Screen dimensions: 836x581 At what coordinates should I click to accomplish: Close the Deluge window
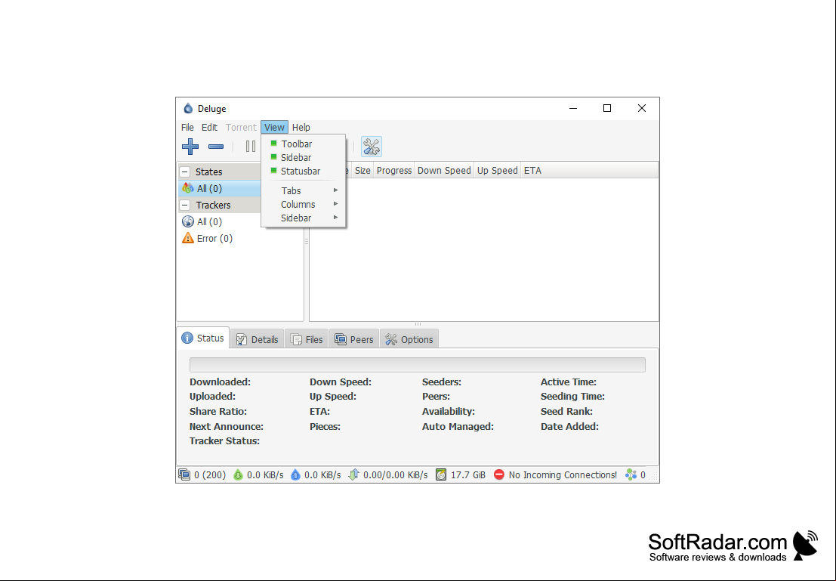(642, 108)
